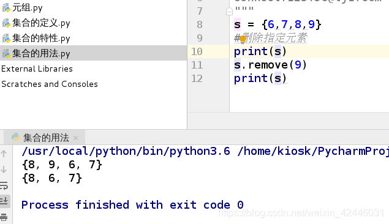Click print(s) on line 10
The height and width of the screenshot is (224, 389).
[260, 51]
